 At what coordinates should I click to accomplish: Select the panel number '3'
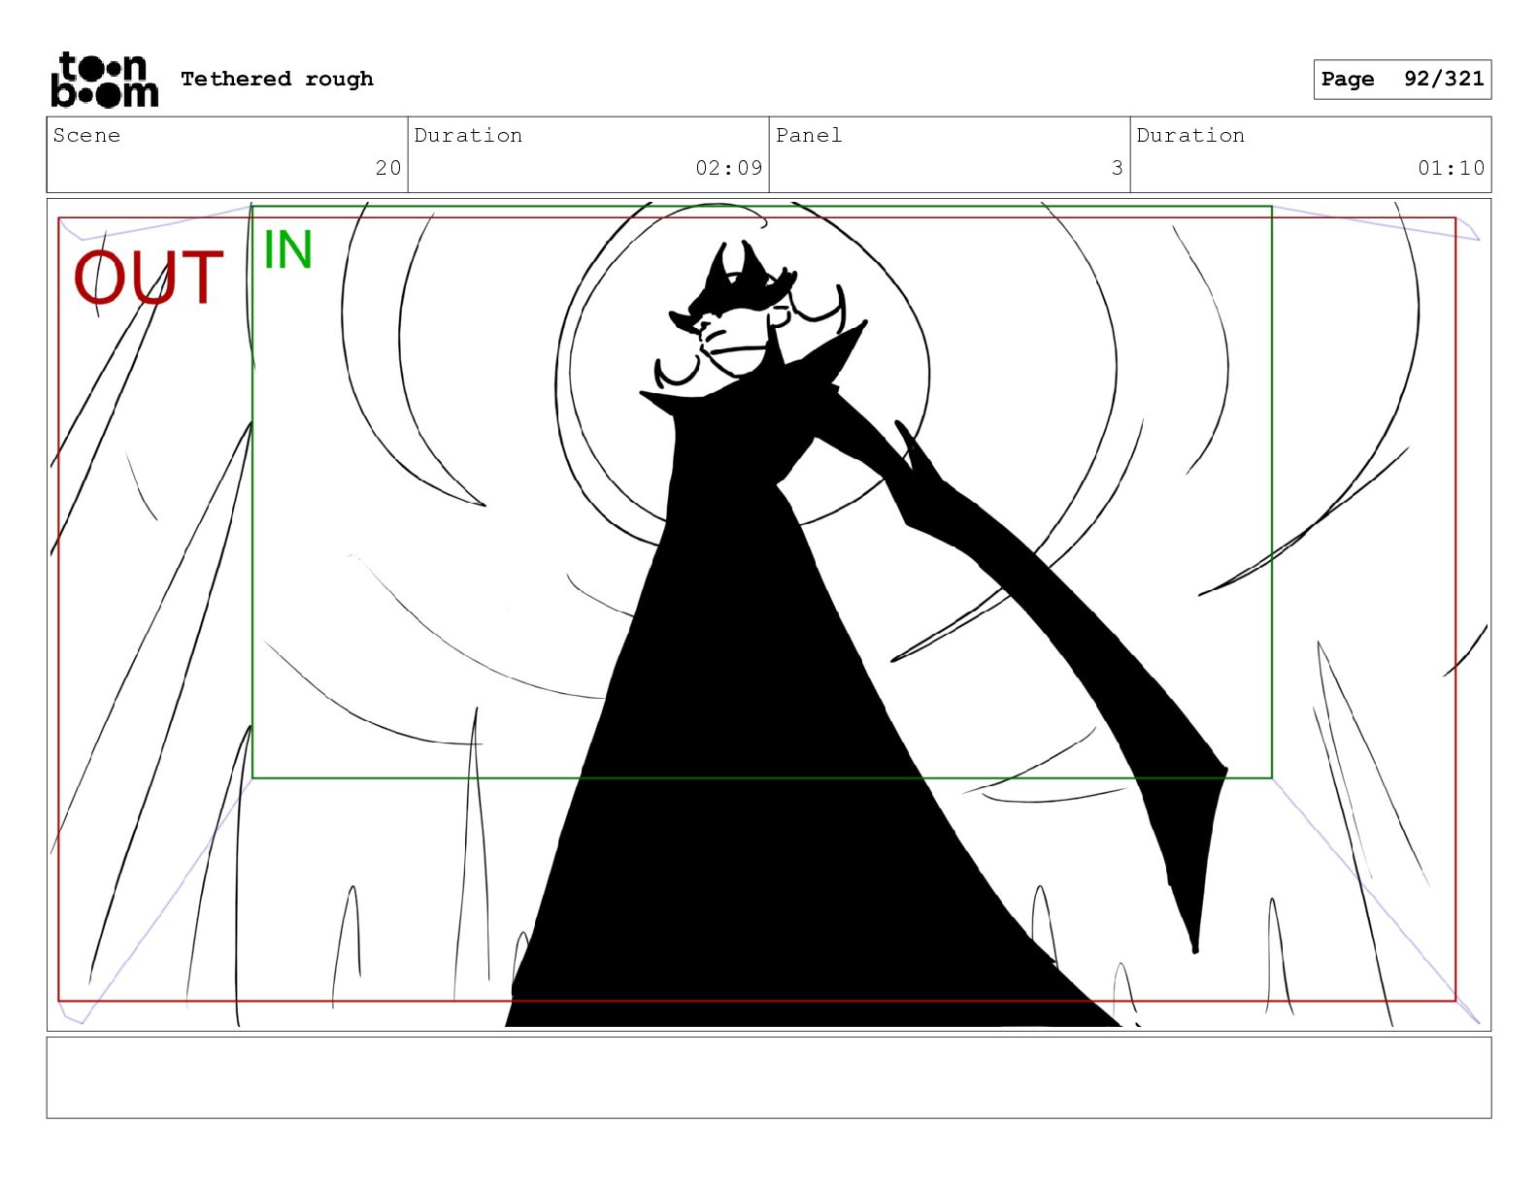pos(1118,168)
